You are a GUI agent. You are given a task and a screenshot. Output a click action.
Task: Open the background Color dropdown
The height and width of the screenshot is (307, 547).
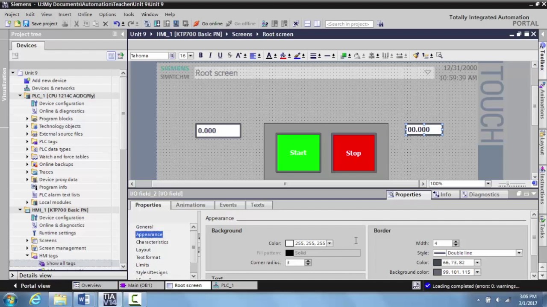click(329, 243)
